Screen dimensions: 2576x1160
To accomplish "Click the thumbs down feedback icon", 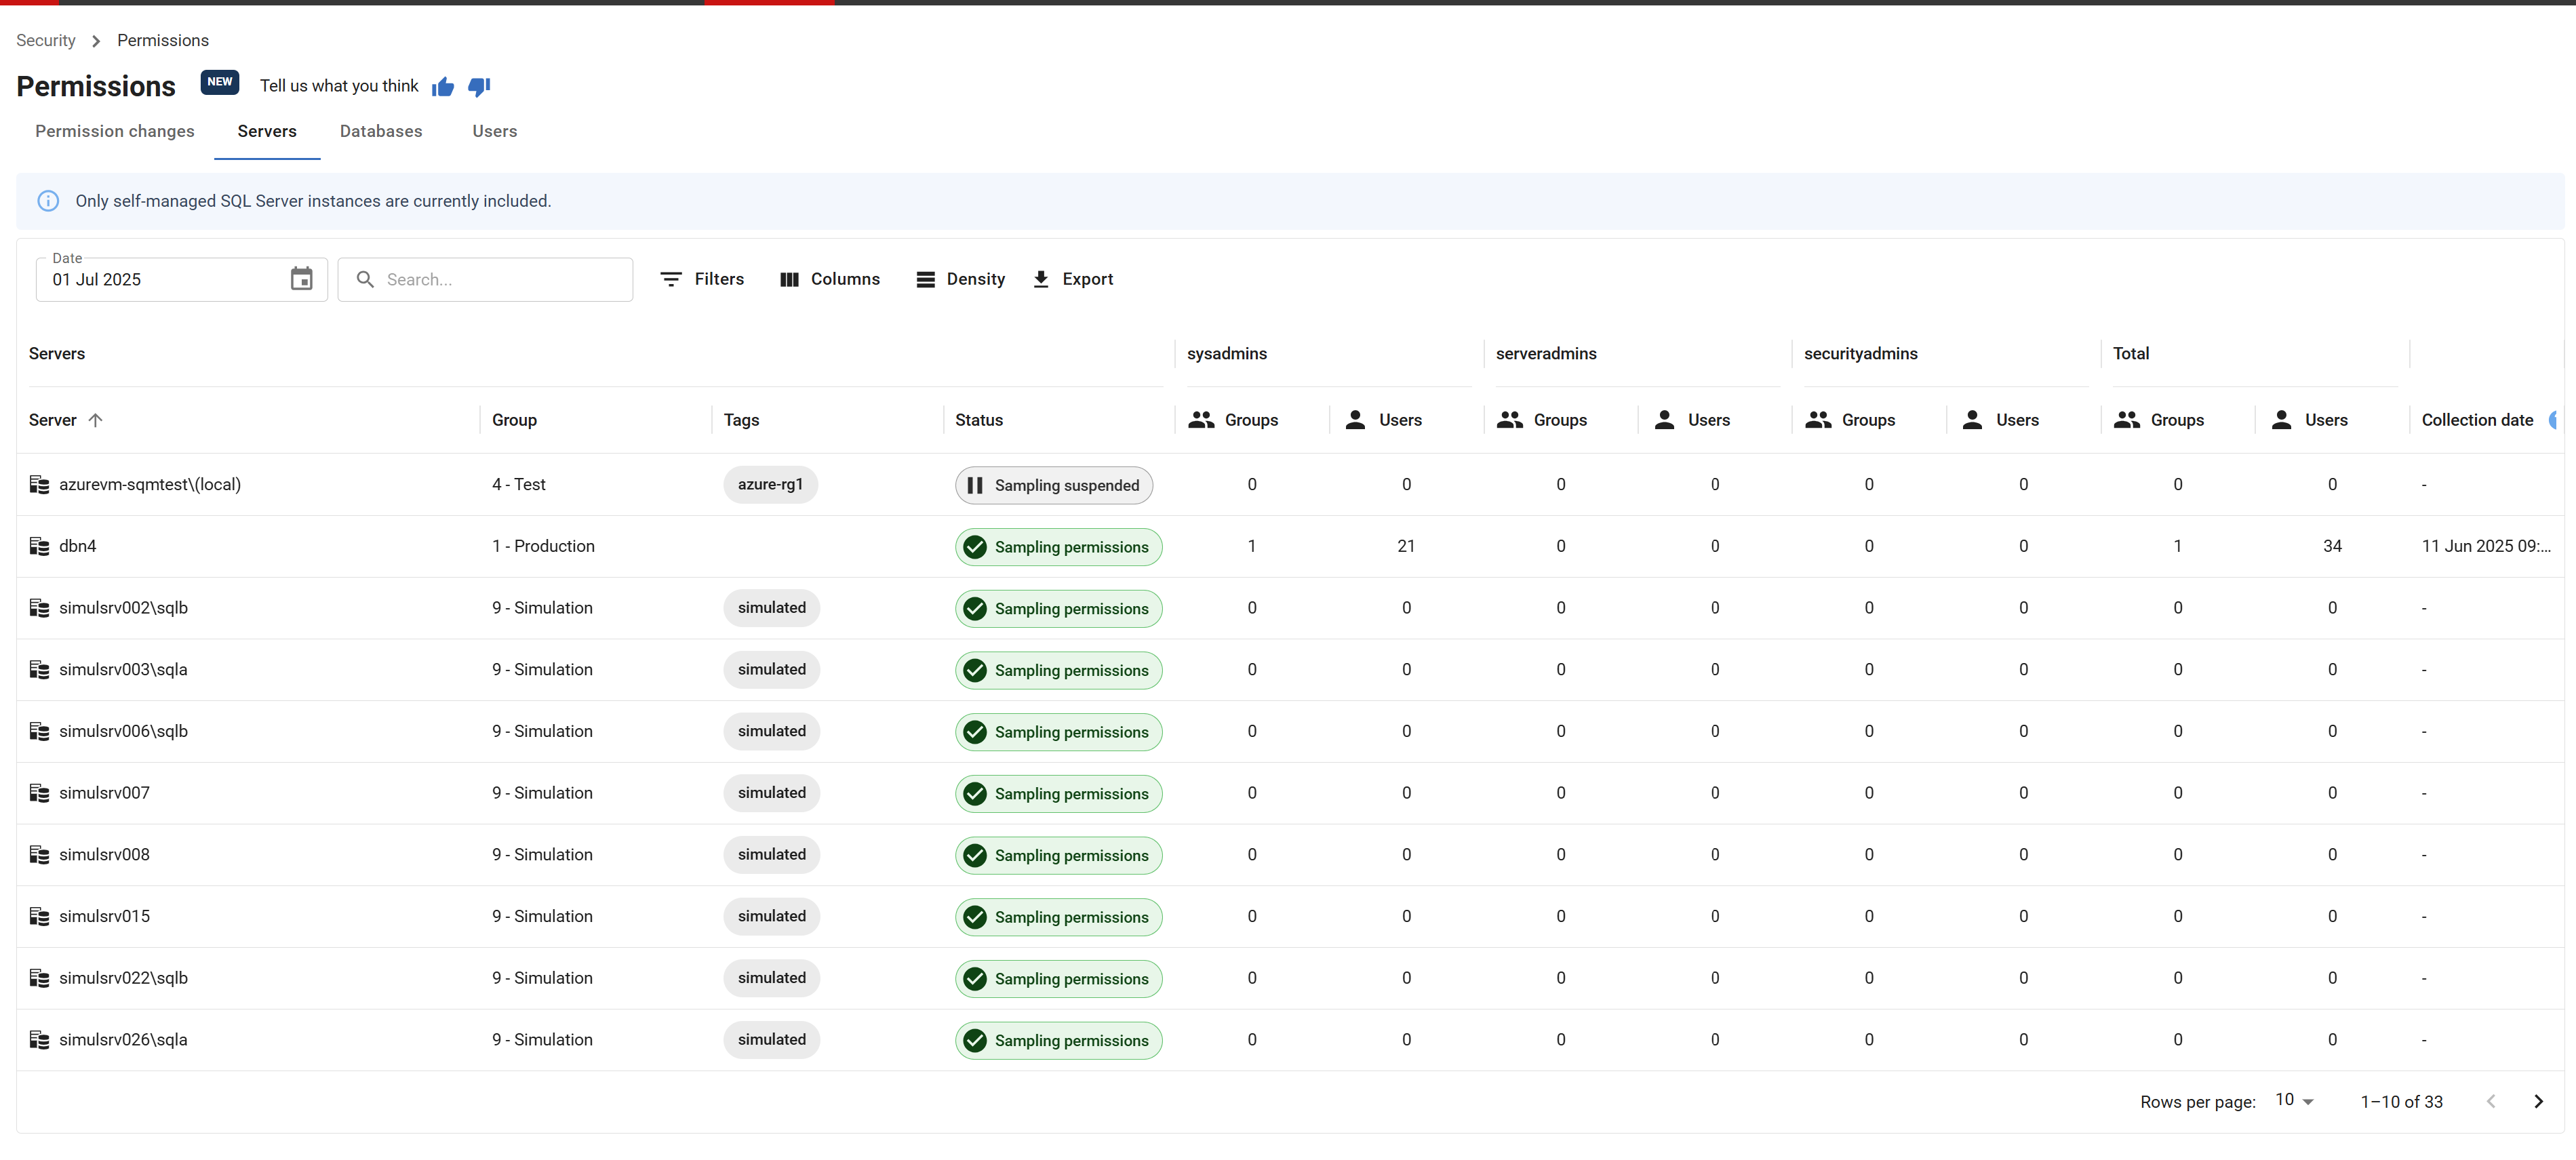I will tap(479, 87).
